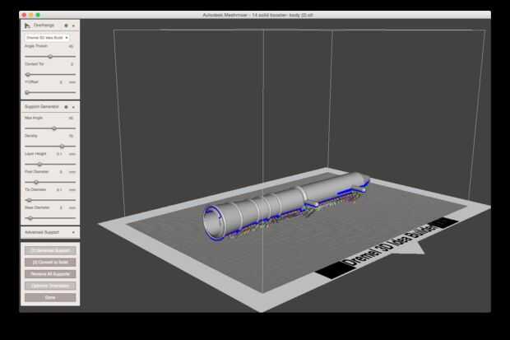Click the Remove All Supports button
This screenshot has width=510, height=340.
[x=50, y=274]
